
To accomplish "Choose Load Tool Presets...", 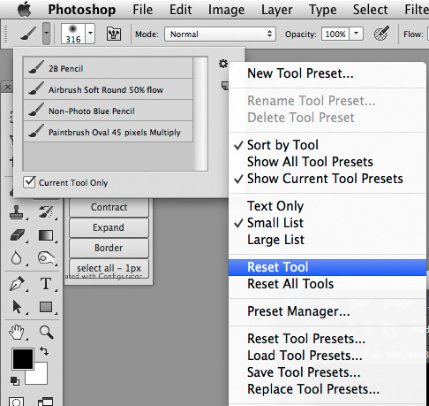I will coord(327,356).
